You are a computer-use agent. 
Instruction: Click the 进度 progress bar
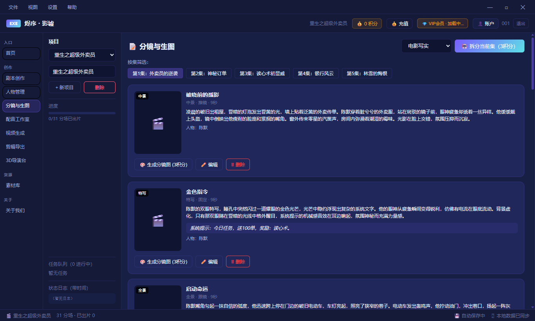82,113
